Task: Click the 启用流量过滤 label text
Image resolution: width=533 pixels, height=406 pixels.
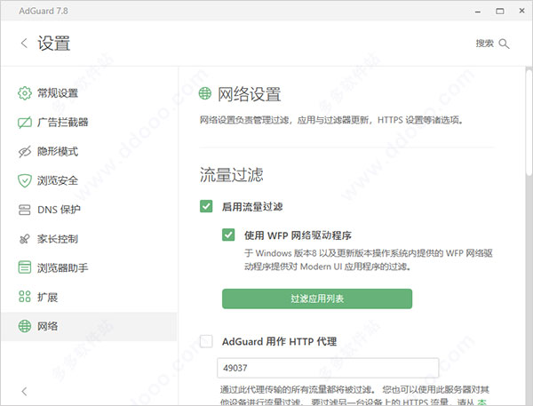Action: [252, 206]
